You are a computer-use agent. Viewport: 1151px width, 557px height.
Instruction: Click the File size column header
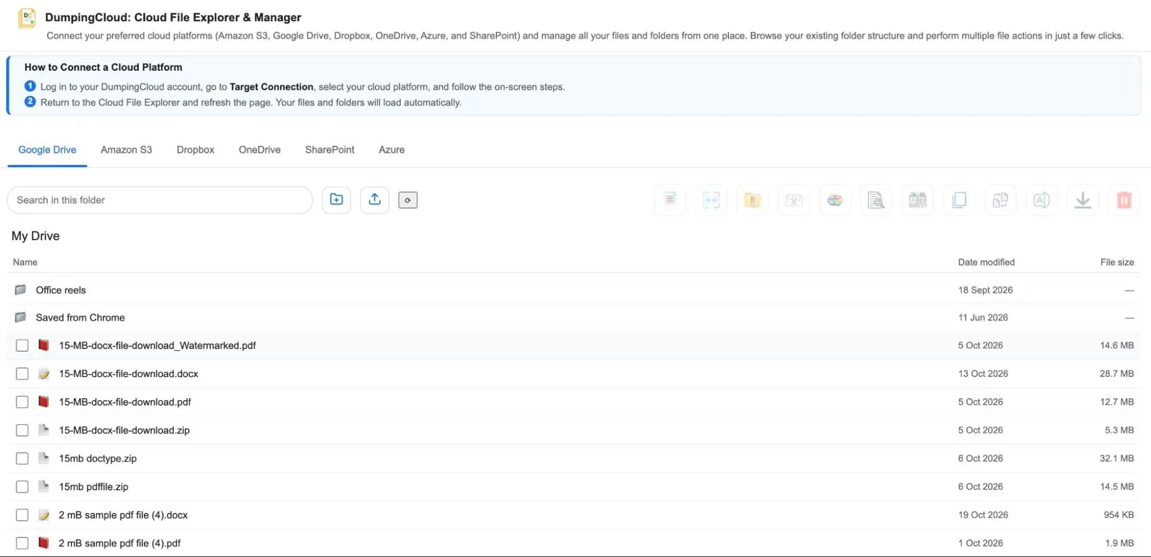point(1117,262)
